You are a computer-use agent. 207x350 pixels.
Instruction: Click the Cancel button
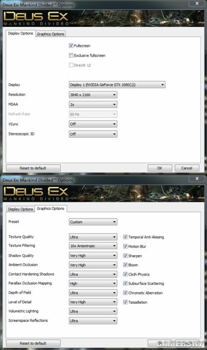point(187,168)
